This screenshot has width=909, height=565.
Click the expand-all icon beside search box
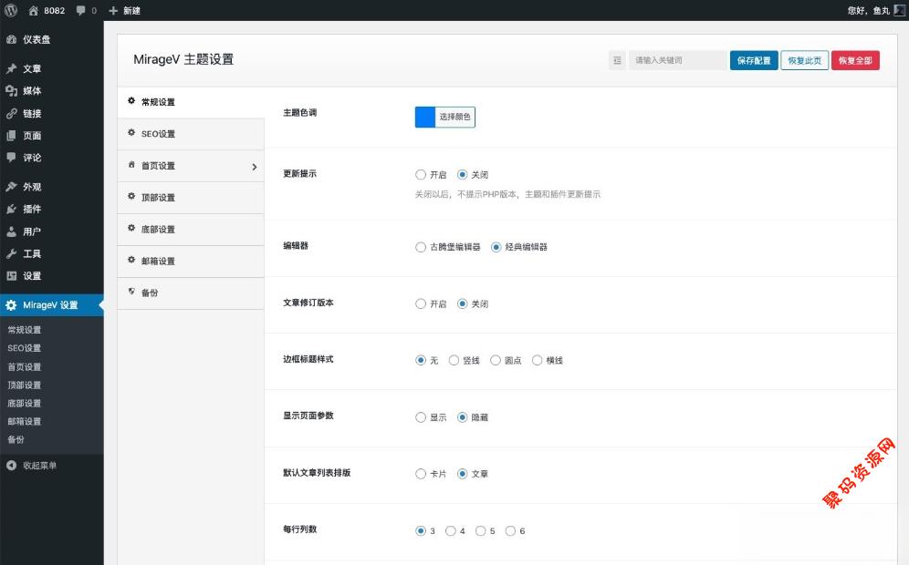click(x=618, y=61)
